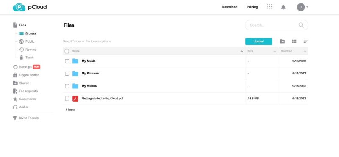Select the Getting started PDF checkbox
Viewport: 339px width, 157px height.
(x=67, y=99)
